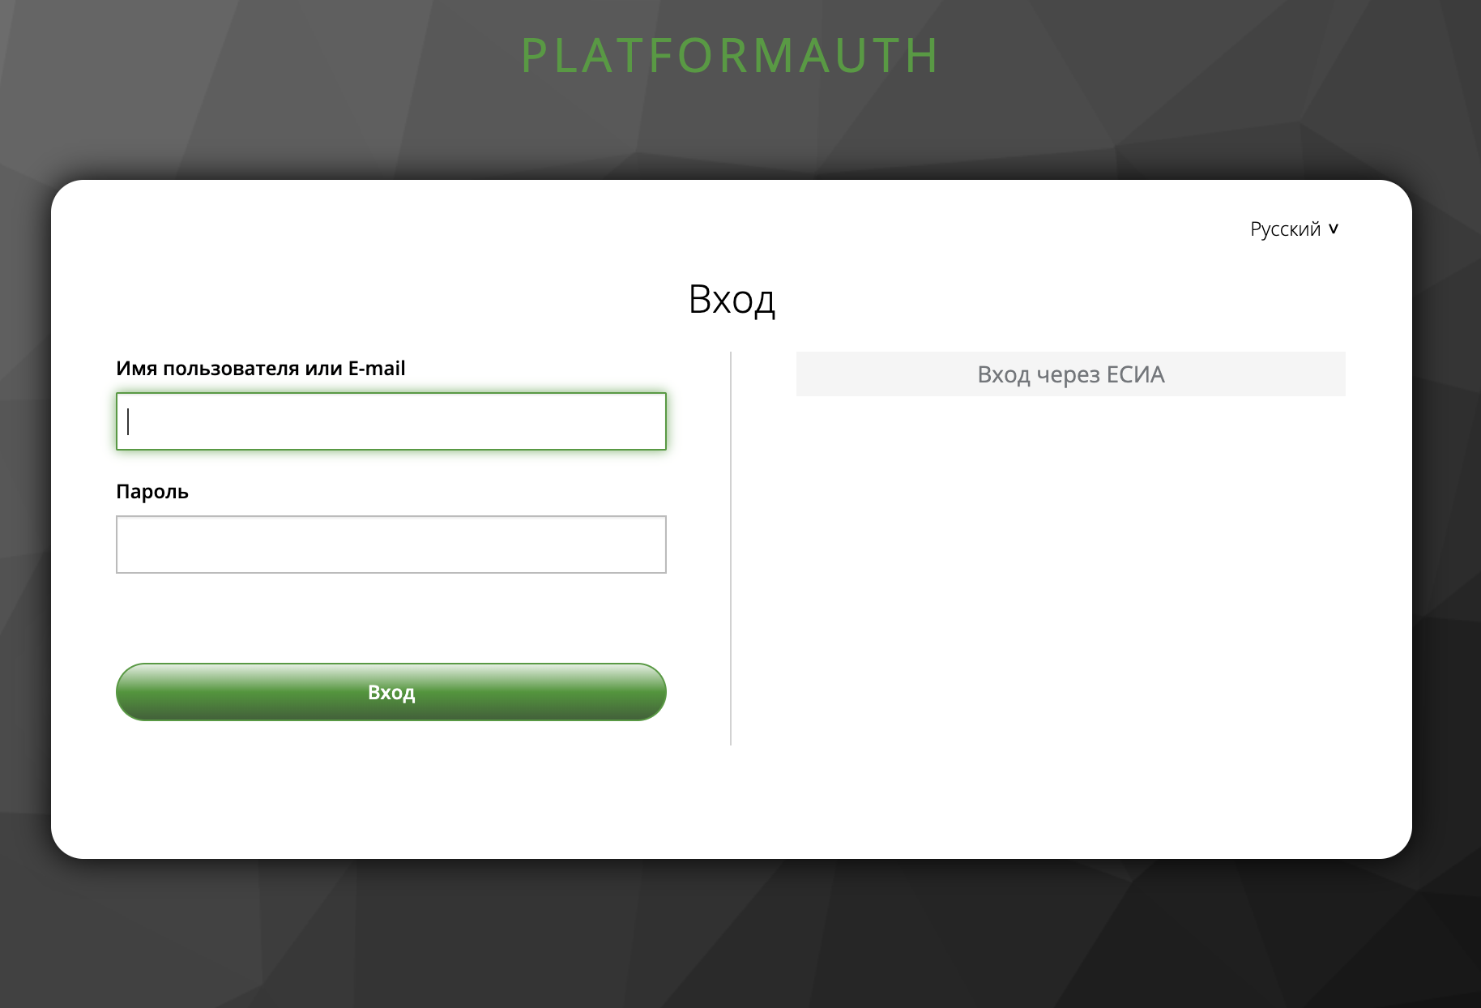Click the green Вход button
Image resolution: width=1481 pixels, height=1008 pixels.
pos(391,691)
